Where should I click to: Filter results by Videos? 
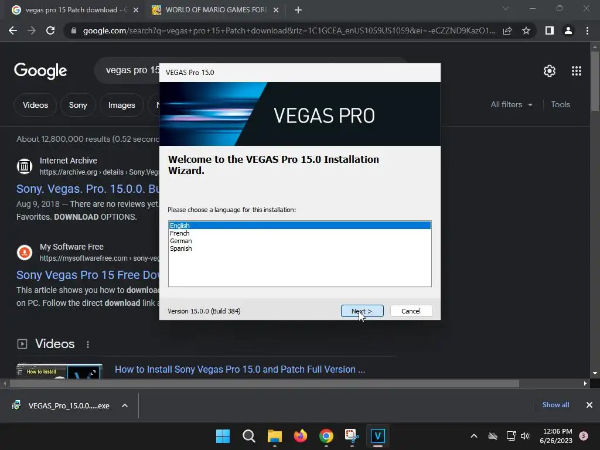[35, 105]
